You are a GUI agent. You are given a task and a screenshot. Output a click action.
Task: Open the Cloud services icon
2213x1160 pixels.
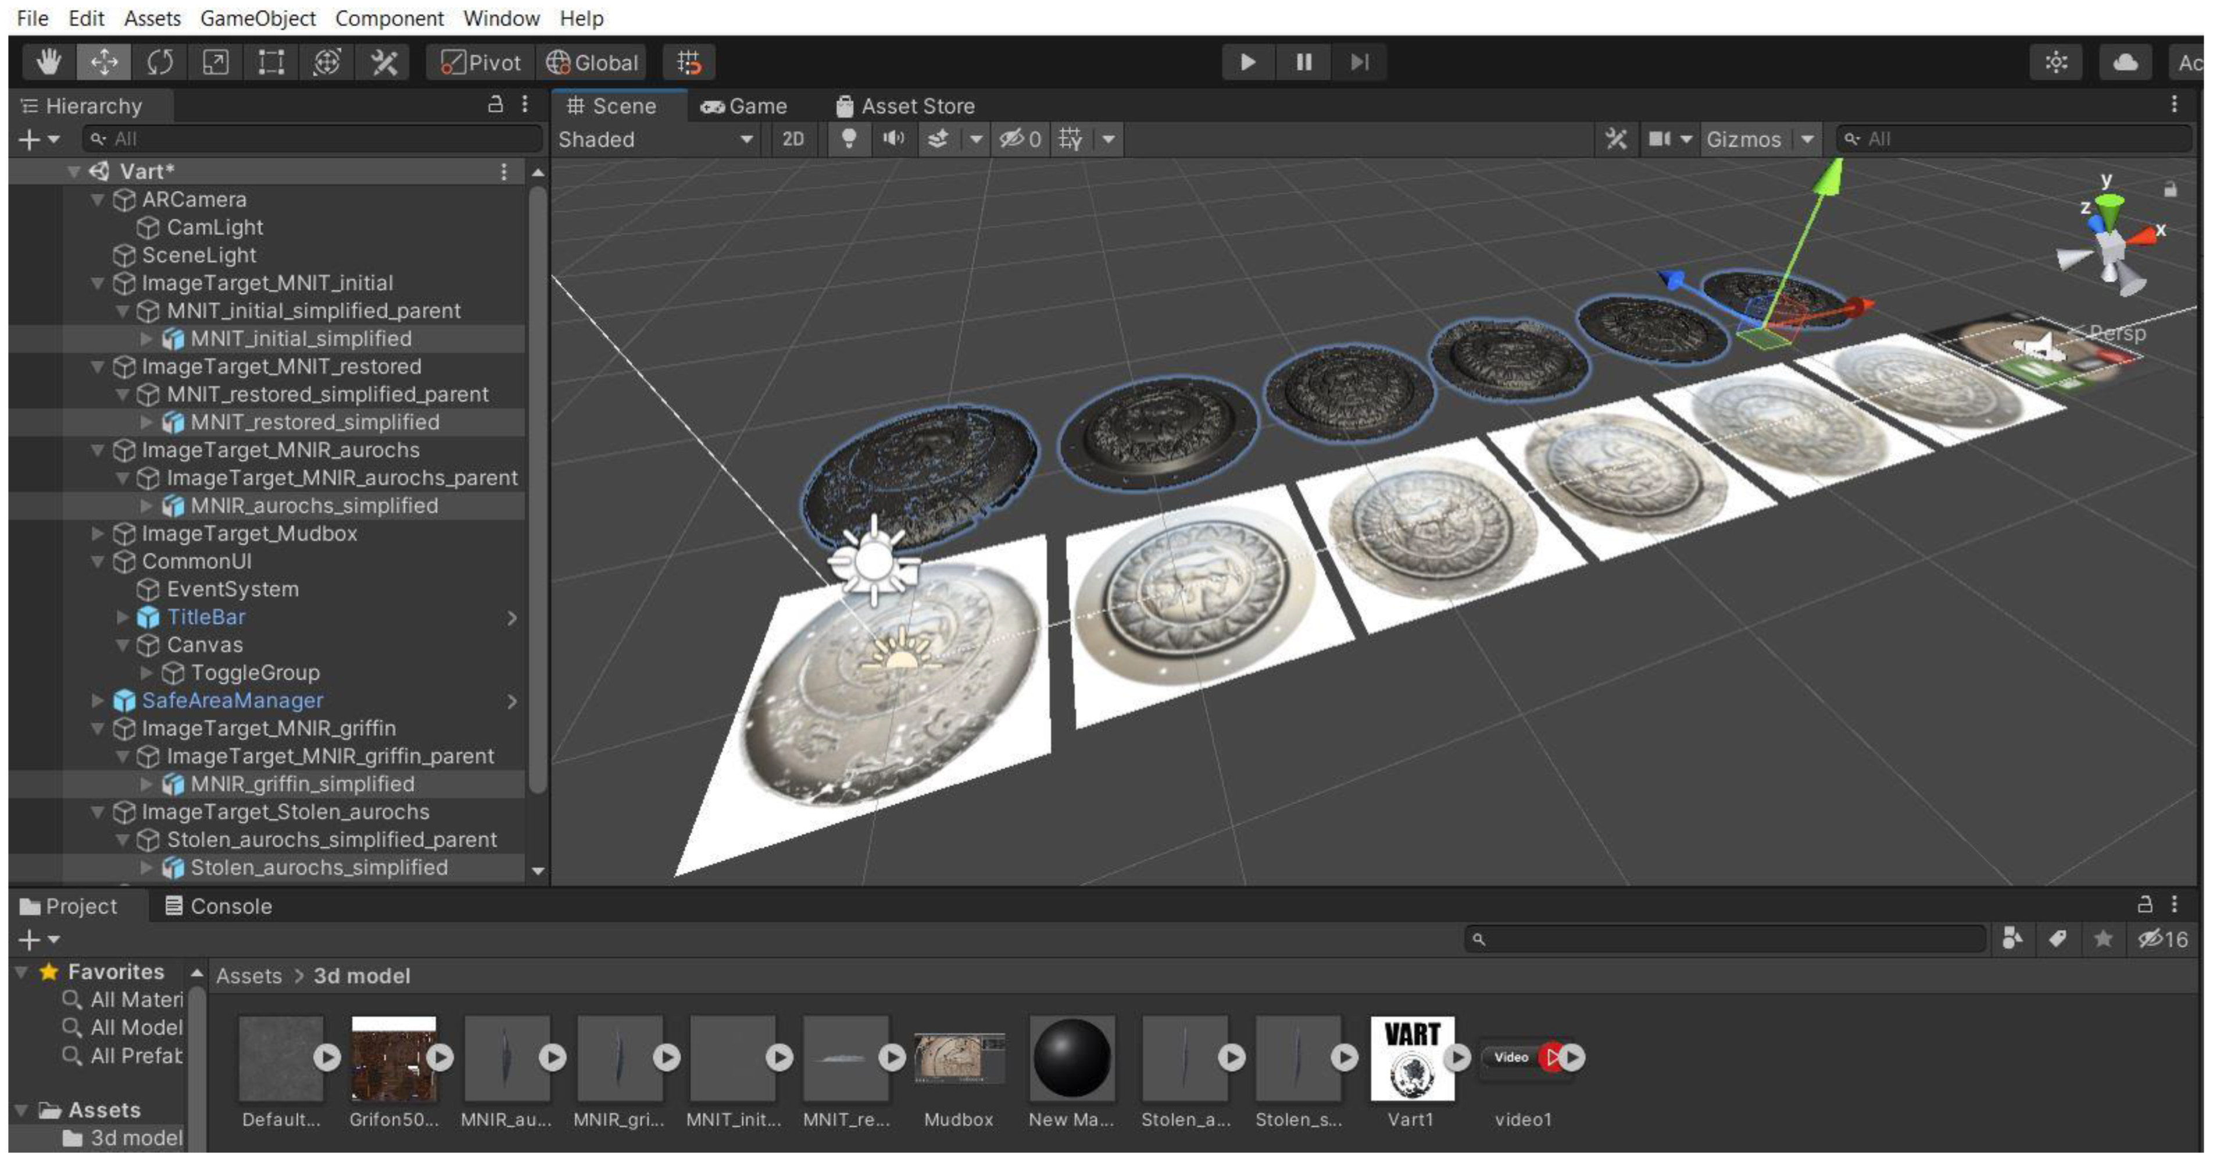point(2125,62)
